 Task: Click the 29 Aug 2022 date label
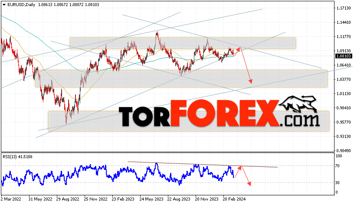coord(68,199)
